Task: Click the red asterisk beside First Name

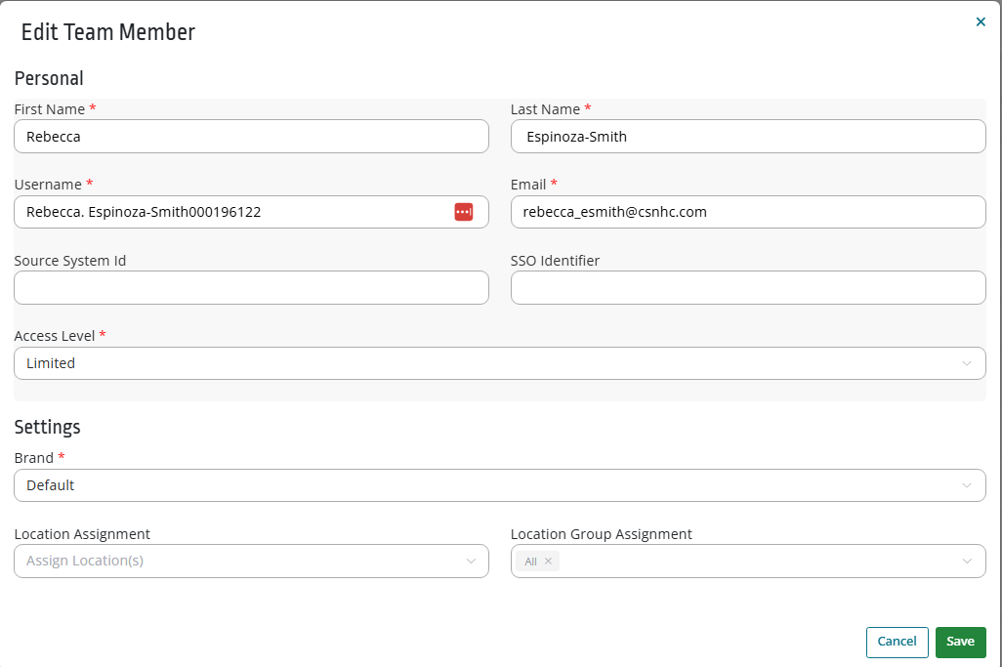Action: pos(93,108)
